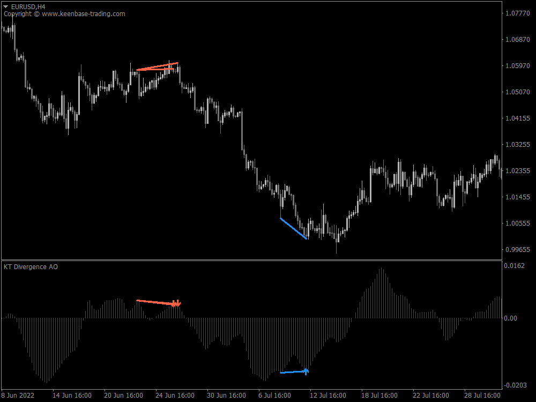Select the red trendline drawn over the AO histogram peaks
Image resolution: width=536 pixels, height=402 pixels.
click(155, 301)
